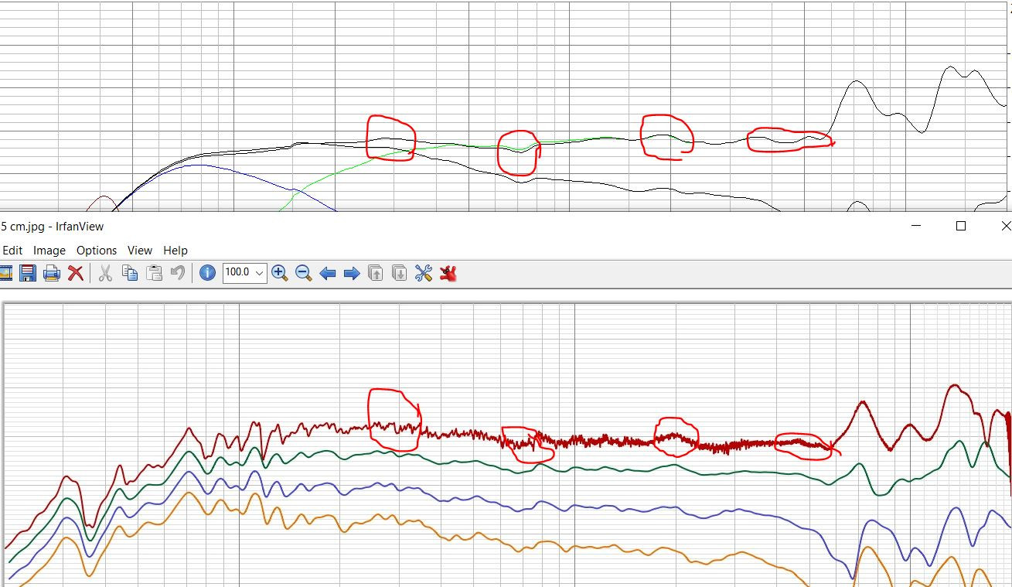Open the Slideshow tool in IrfanView toolbar
The image size is (1012, 587).
pyautogui.click(x=5, y=272)
